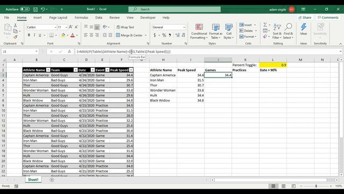The width and height of the screenshot is (344, 194).
Task: Click Insert Function fx icon
Action: (69, 52)
